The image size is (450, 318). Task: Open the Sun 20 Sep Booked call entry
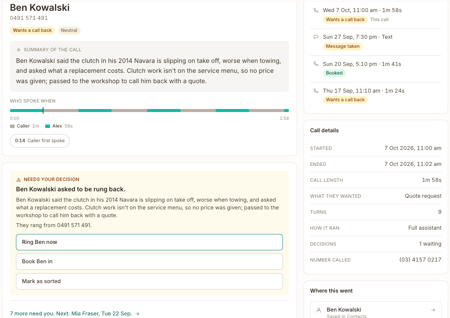pyautogui.click(x=376, y=69)
